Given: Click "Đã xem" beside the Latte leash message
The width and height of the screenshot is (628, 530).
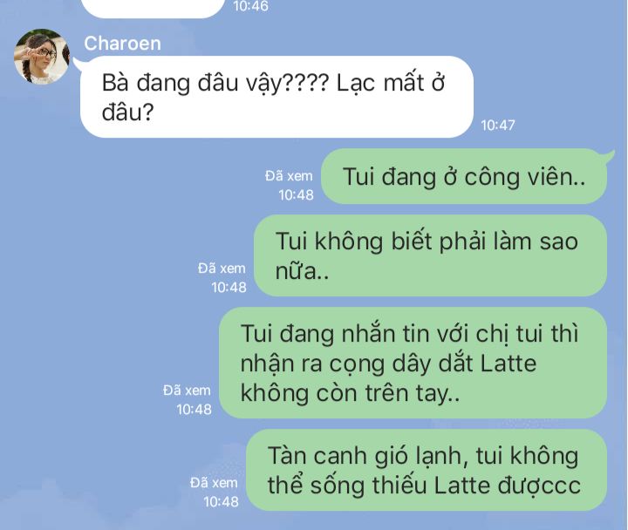Looking at the screenshot, I should pyautogui.click(x=187, y=391).
